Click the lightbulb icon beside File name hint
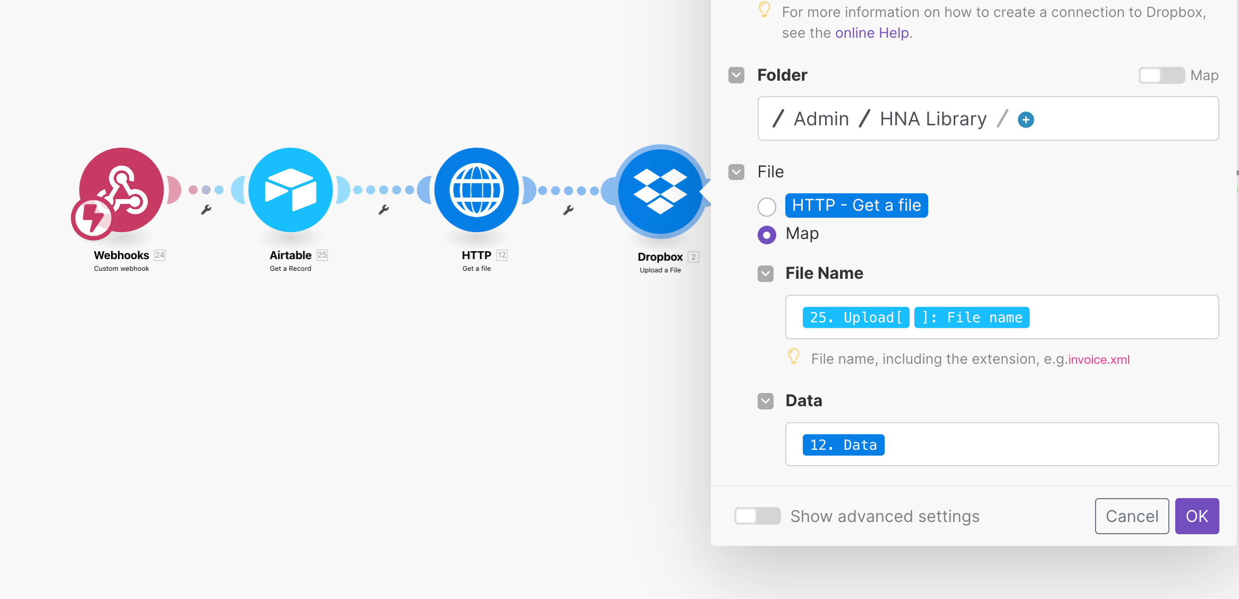This screenshot has width=1239, height=599. [x=793, y=356]
